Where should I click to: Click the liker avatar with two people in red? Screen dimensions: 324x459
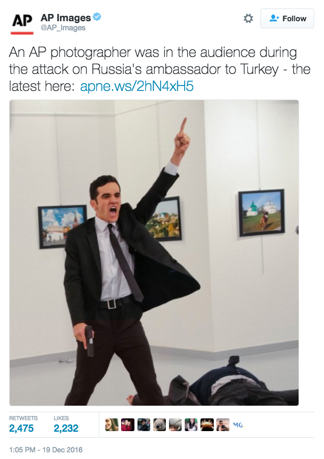pos(128,425)
